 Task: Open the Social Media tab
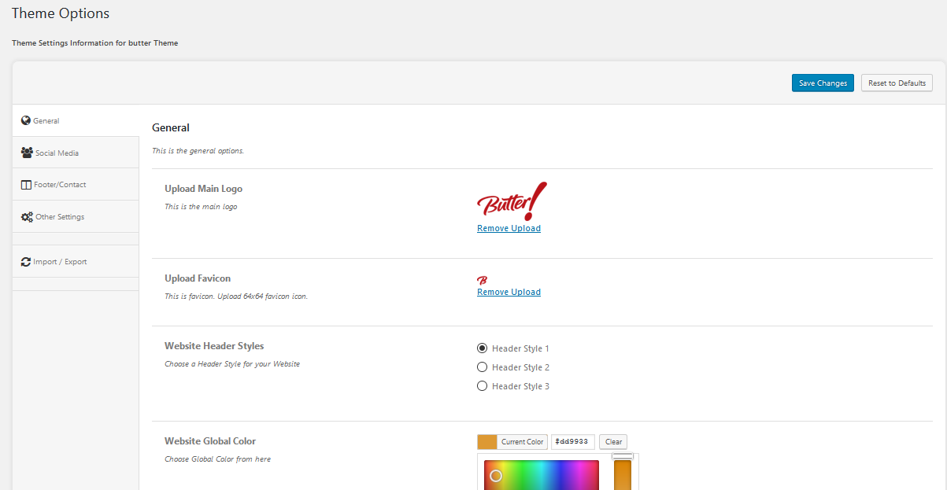click(57, 153)
